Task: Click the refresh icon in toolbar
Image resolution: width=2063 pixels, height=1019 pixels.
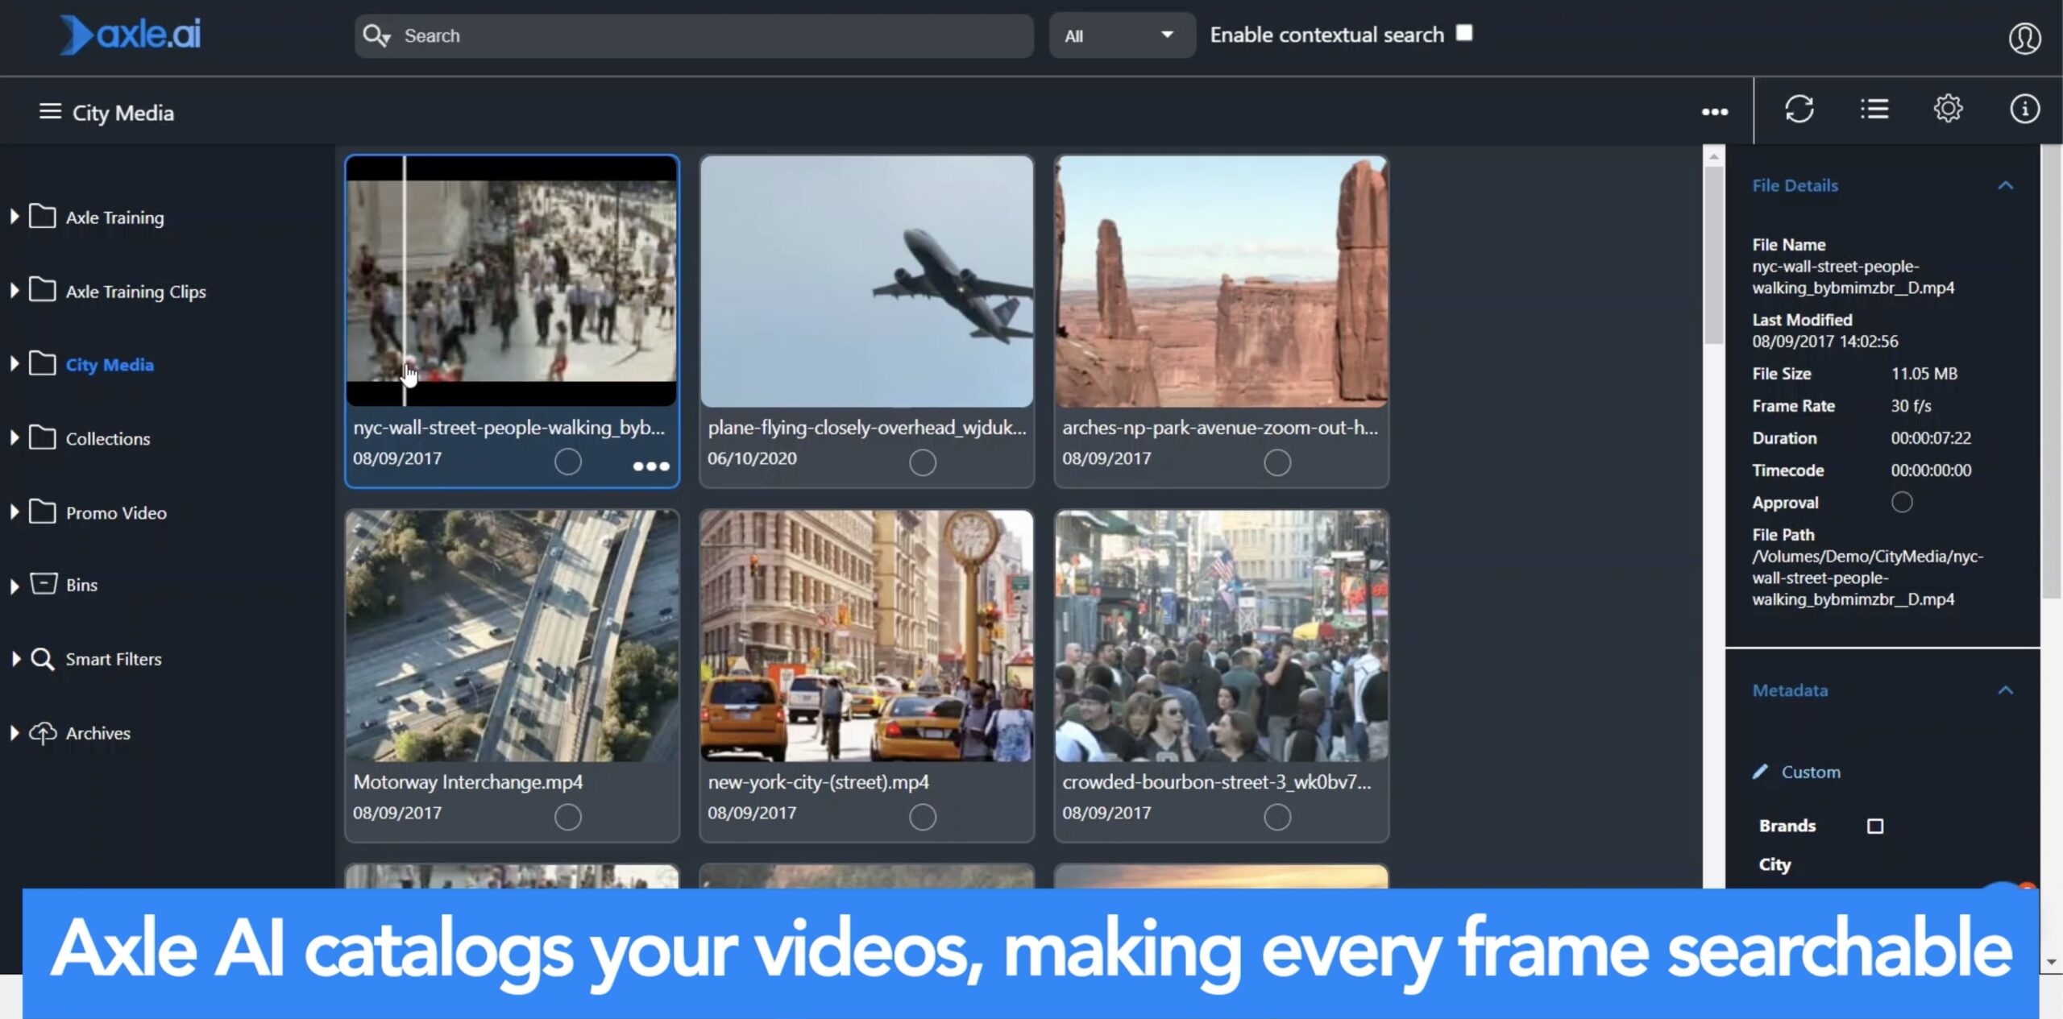Action: [1799, 109]
